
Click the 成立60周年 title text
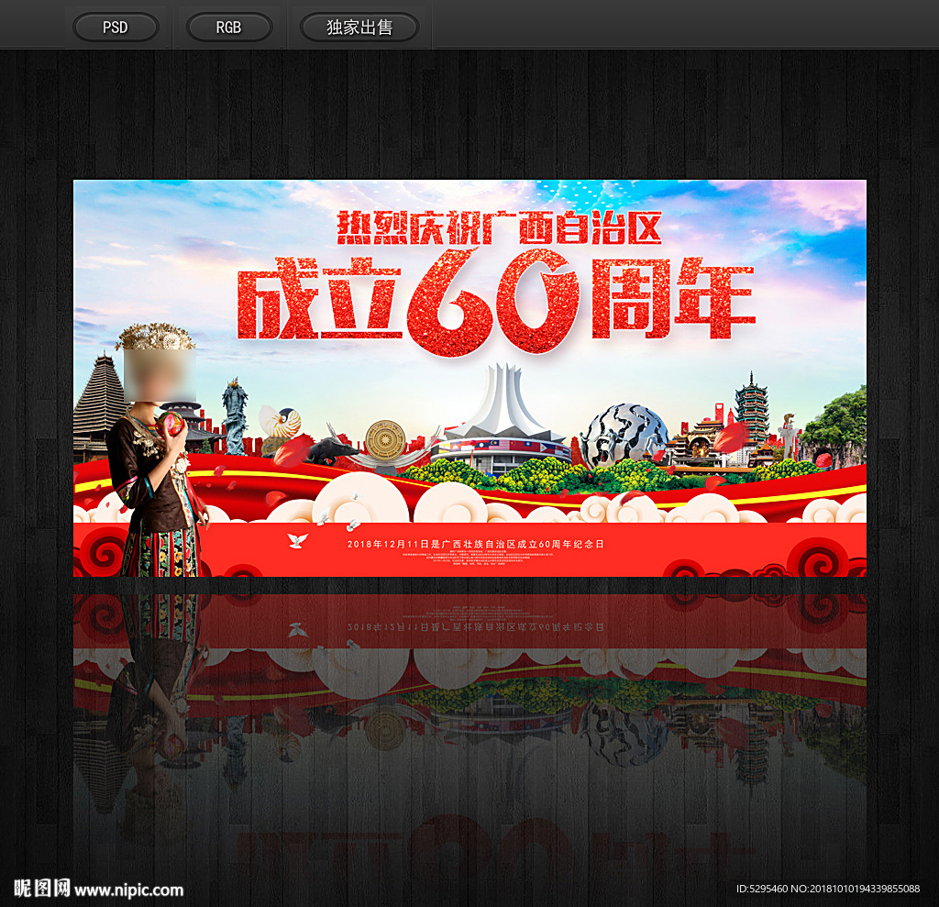click(496, 303)
